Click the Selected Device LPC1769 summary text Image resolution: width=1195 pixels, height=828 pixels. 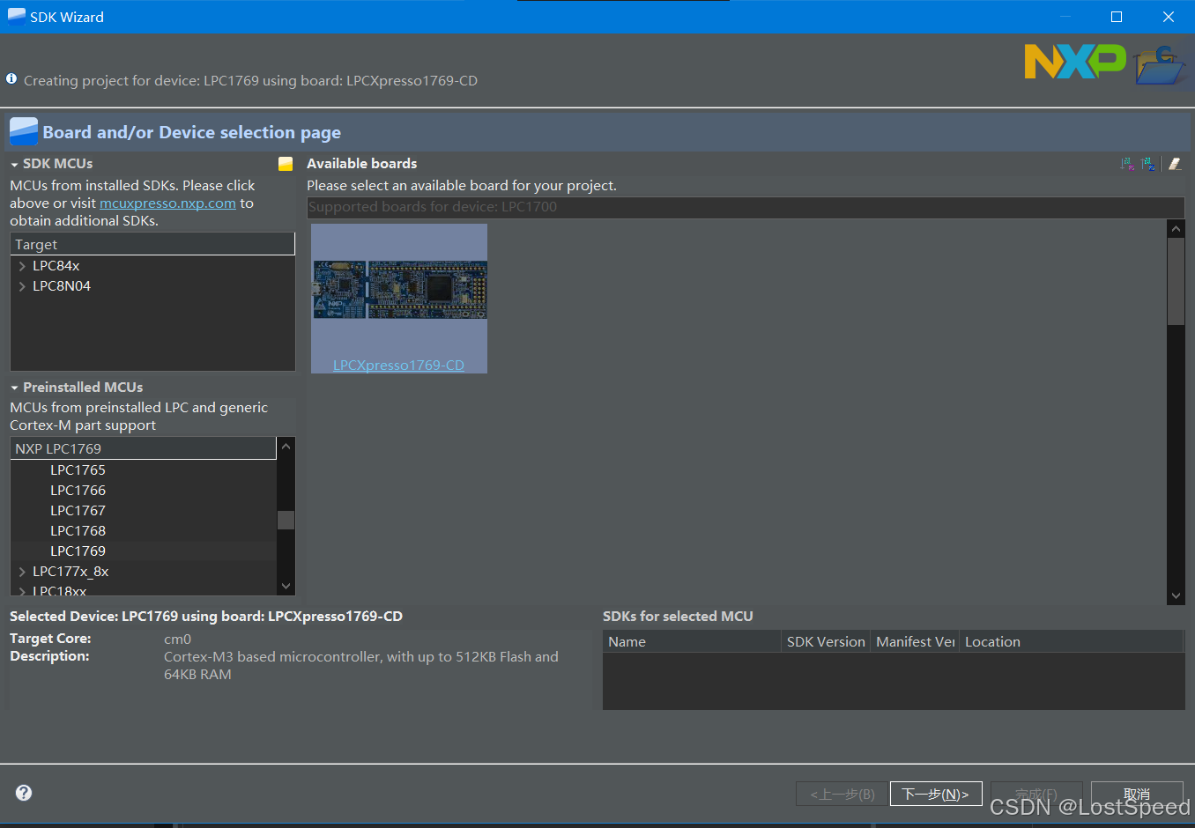(206, 617)
